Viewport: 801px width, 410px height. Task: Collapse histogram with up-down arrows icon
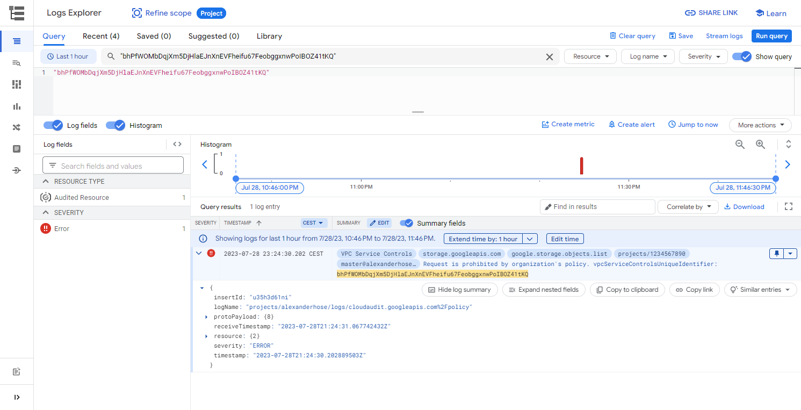coord(789,144)
